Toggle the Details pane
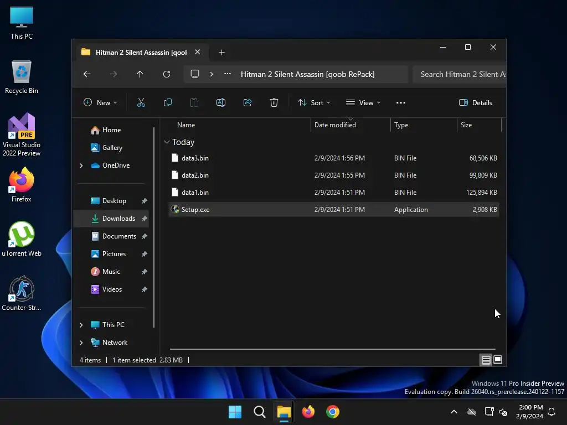 click(475, 102)
